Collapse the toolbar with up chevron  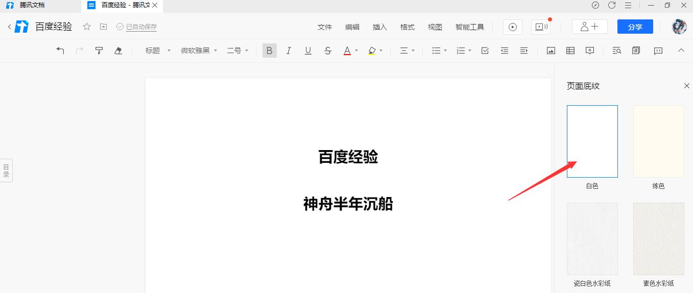pos(681,50)
